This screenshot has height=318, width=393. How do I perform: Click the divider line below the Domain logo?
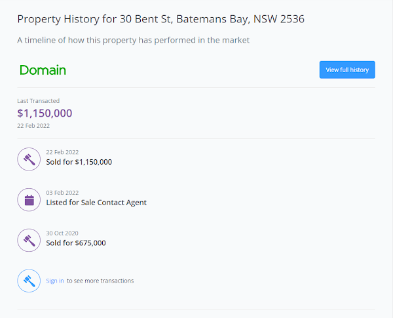point(196,88)
